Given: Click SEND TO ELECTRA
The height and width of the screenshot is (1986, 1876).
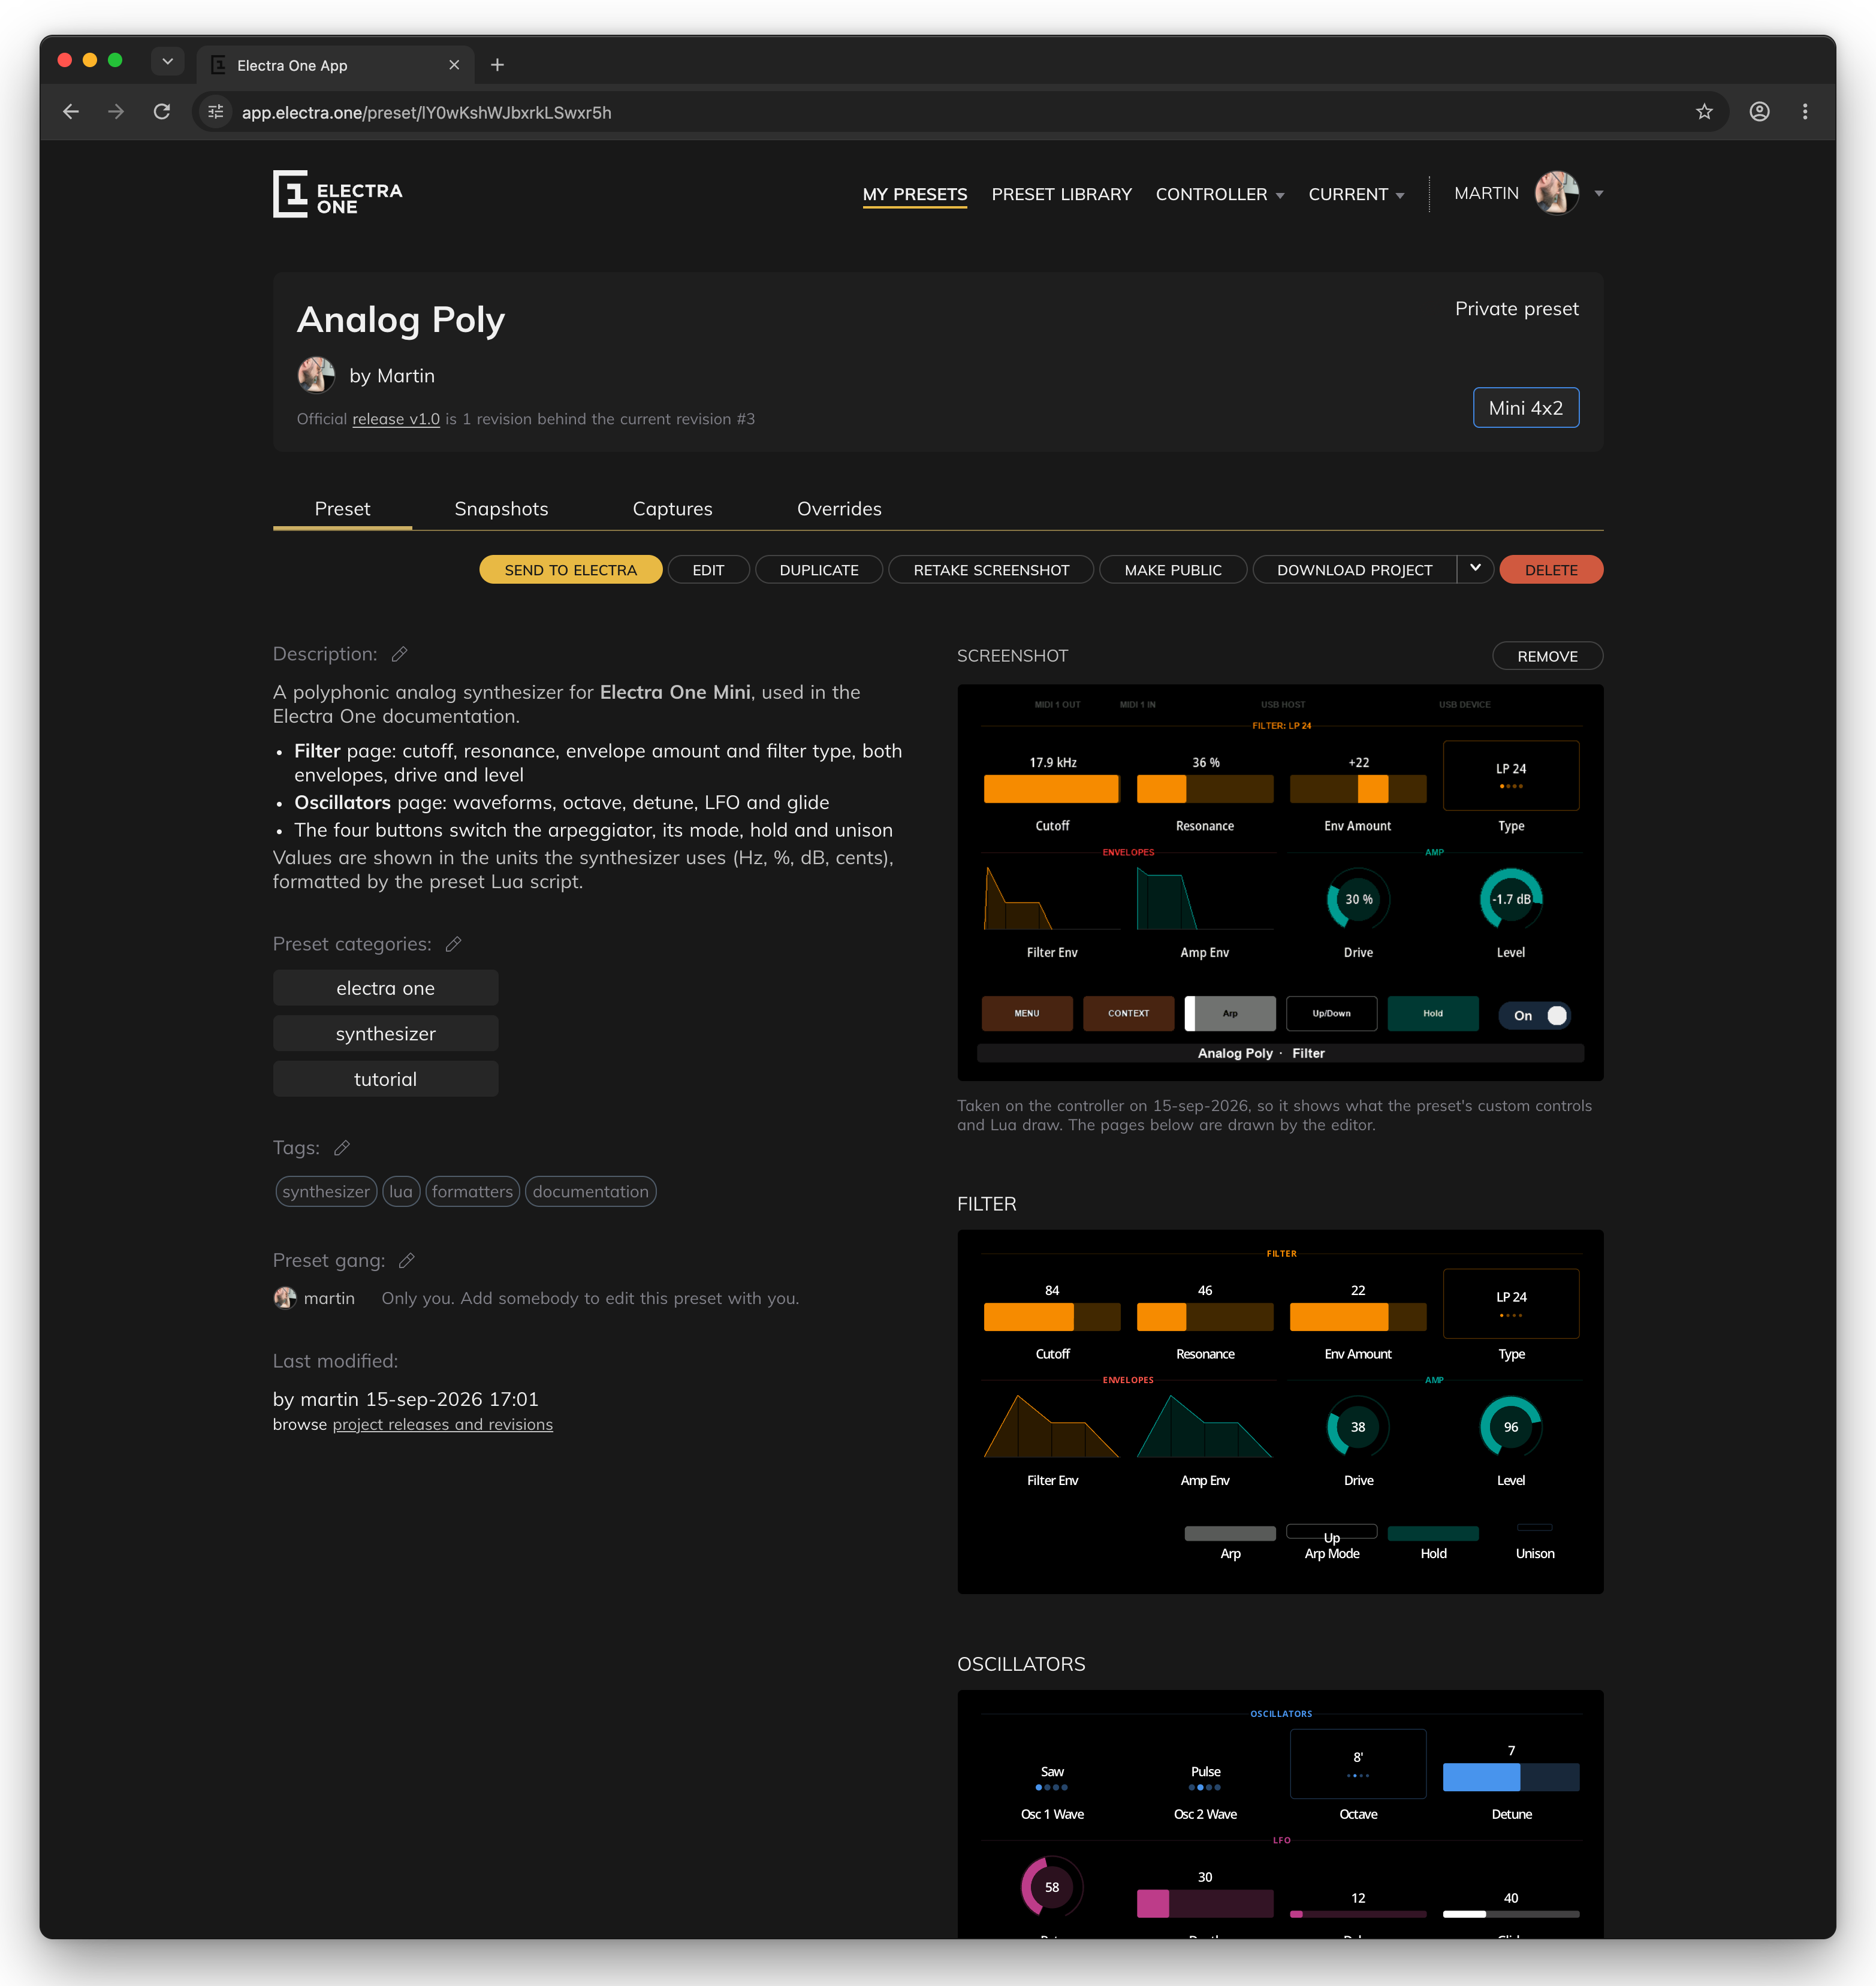Looking at the screenshot, I should coord(570,569).
